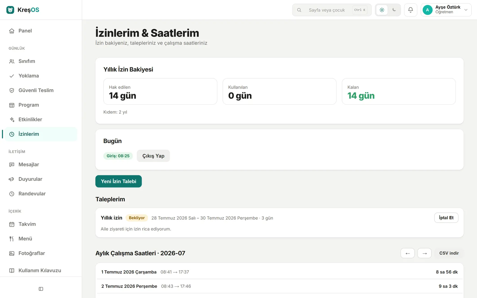Select Mesajlar in sidebar
477x298 pixels.
coord(41,165)
